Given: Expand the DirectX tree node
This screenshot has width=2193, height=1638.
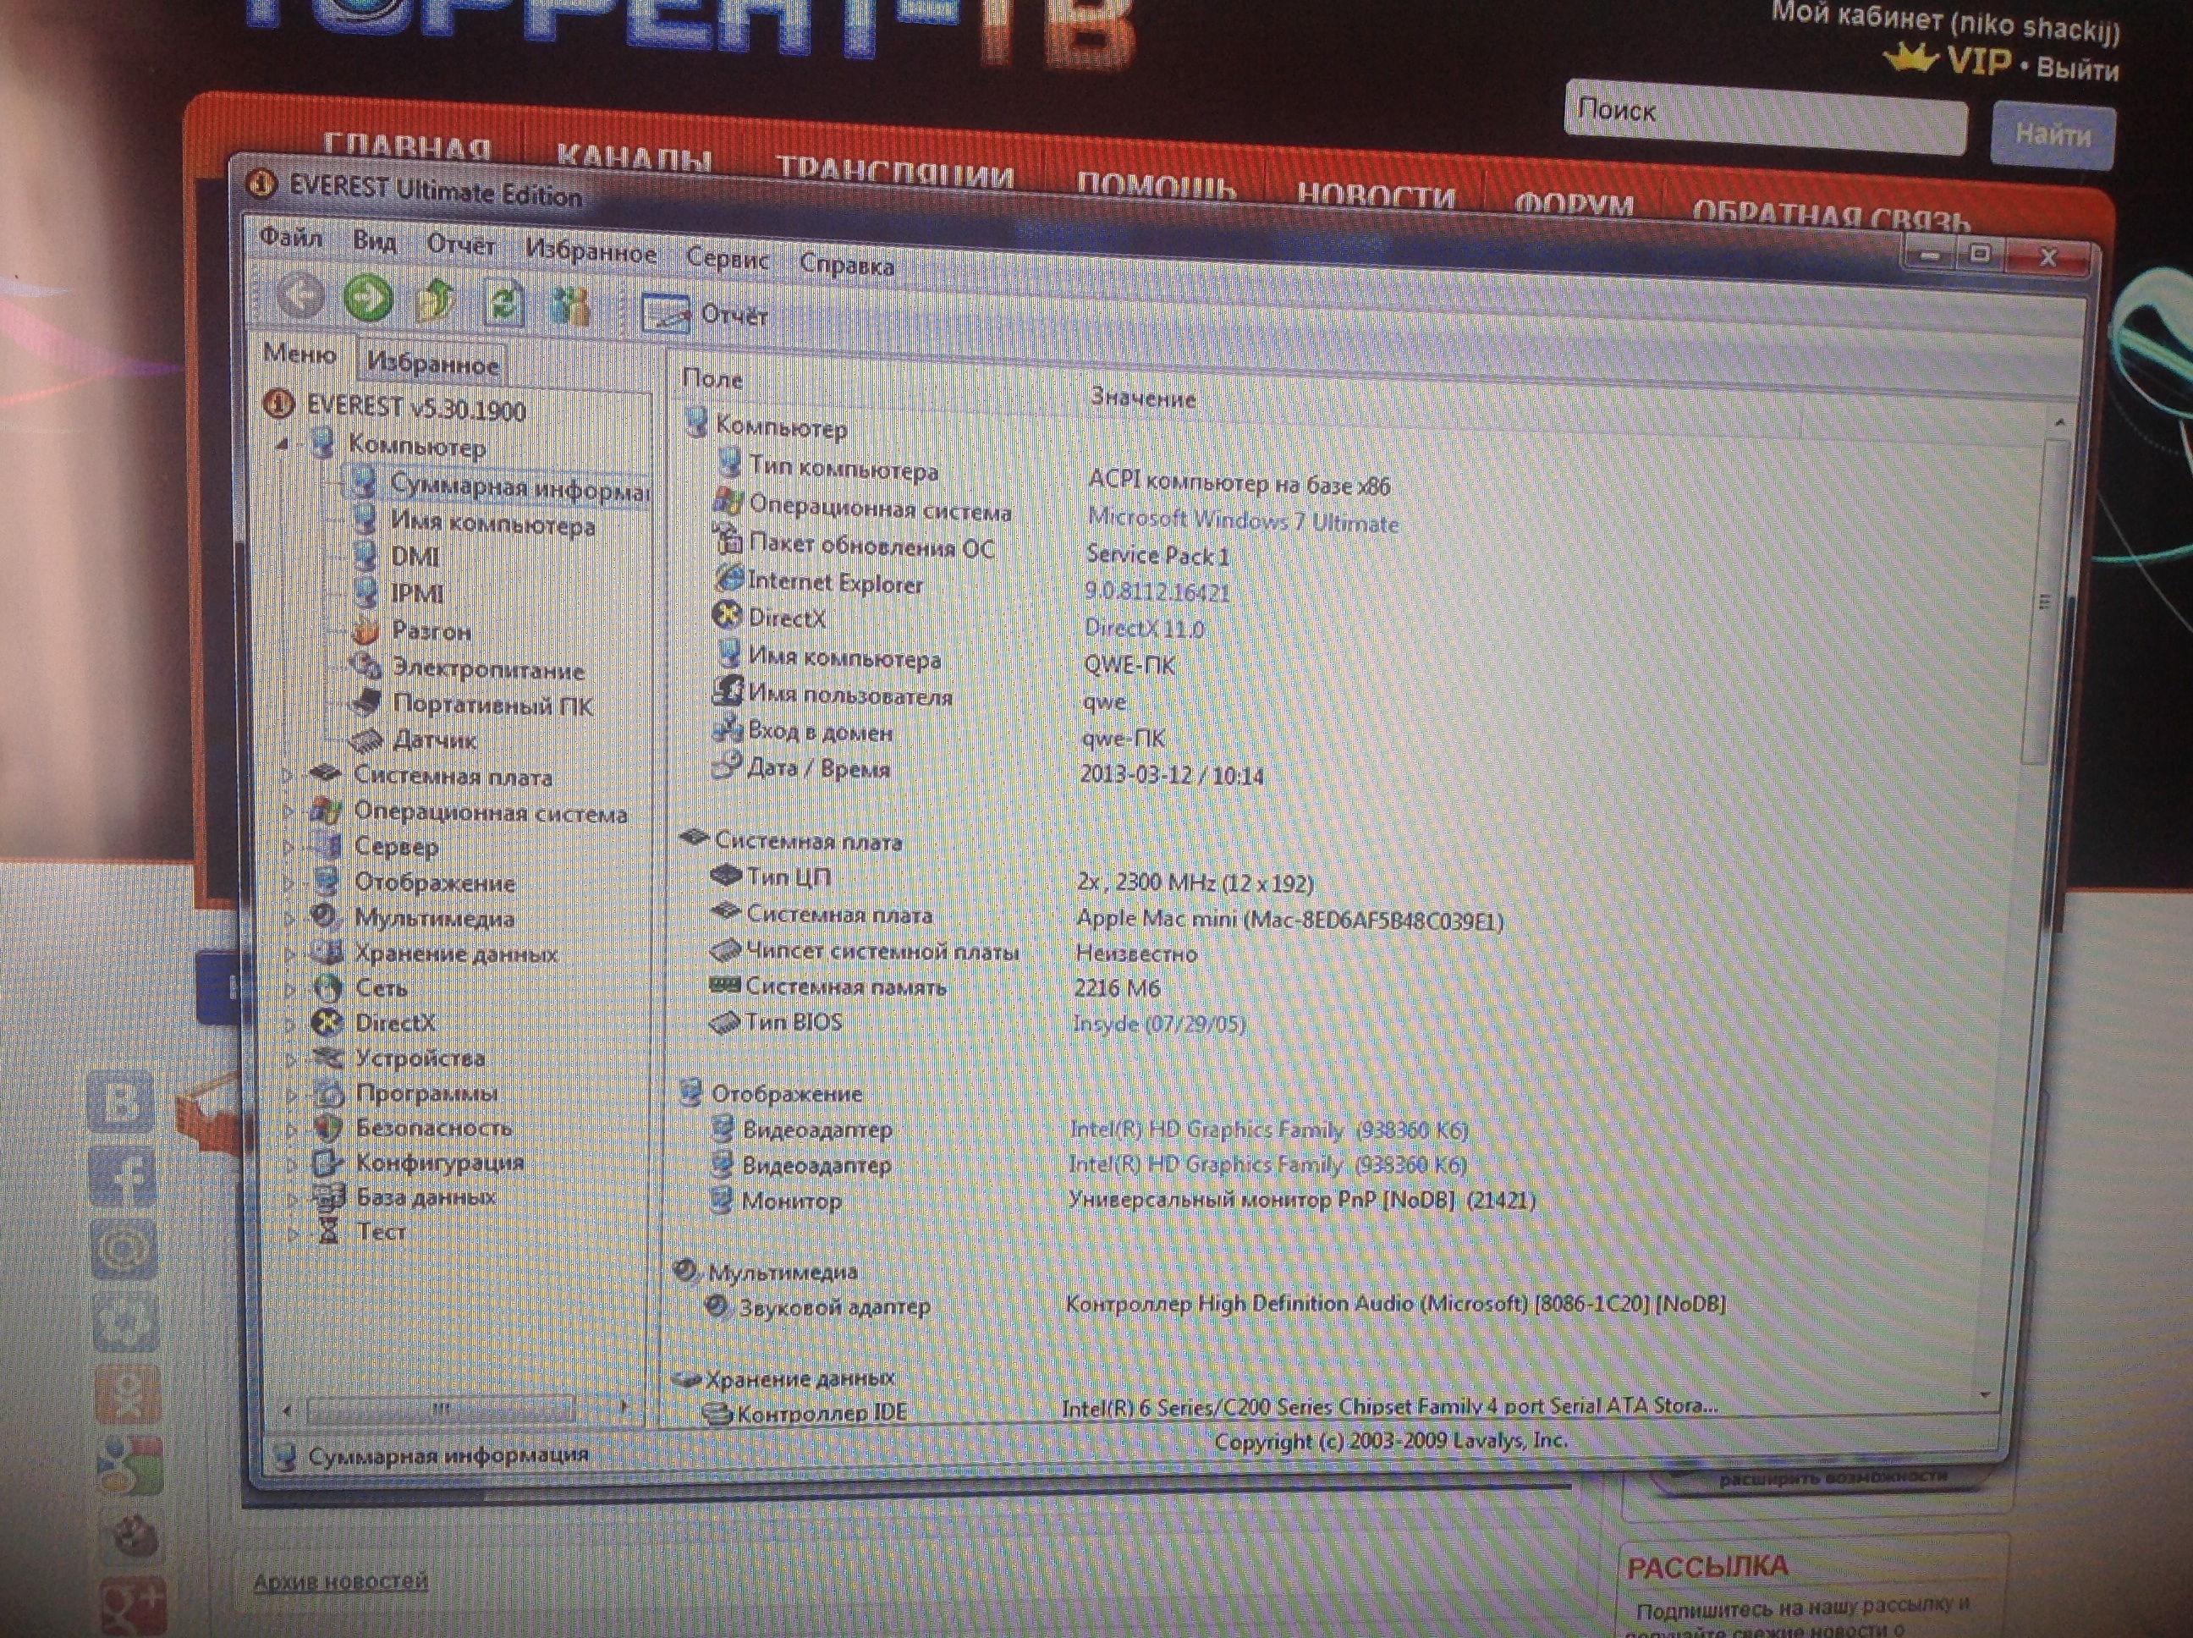Looking at the screenshot, I should click(x=290, y=1023).
